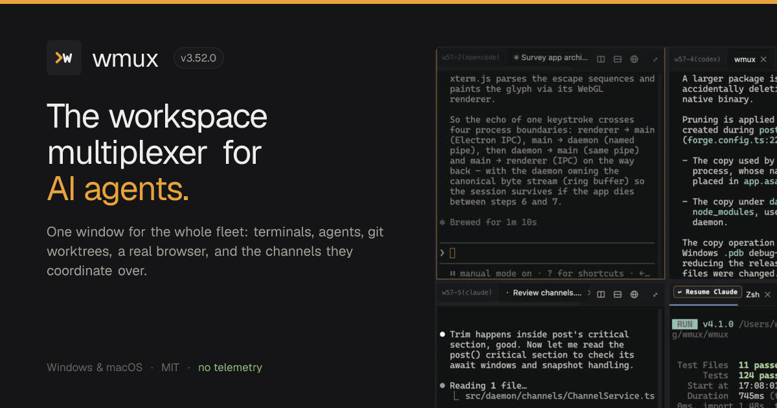Expand the opencode pane to fullscreen
This screenshot has height=408, width=777.
click(x=655, y=59)
